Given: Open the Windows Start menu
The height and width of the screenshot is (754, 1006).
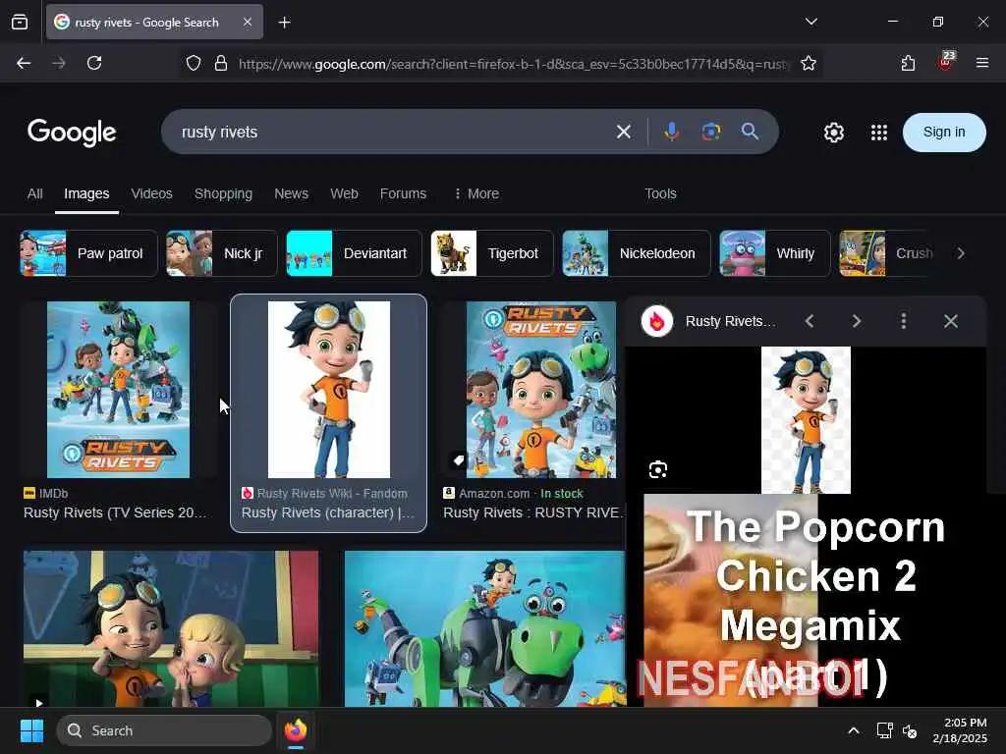Looking at the screenshot, I should (x=31, y=730).
